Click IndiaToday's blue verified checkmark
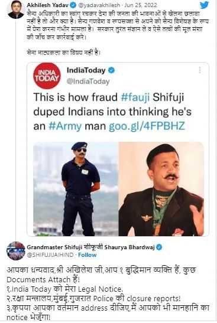This screenshot has height=323, width=217. (111, 70)
